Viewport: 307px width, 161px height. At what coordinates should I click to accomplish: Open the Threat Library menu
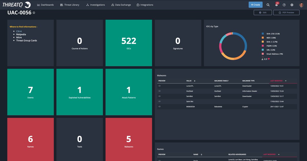tap(70, 5)
